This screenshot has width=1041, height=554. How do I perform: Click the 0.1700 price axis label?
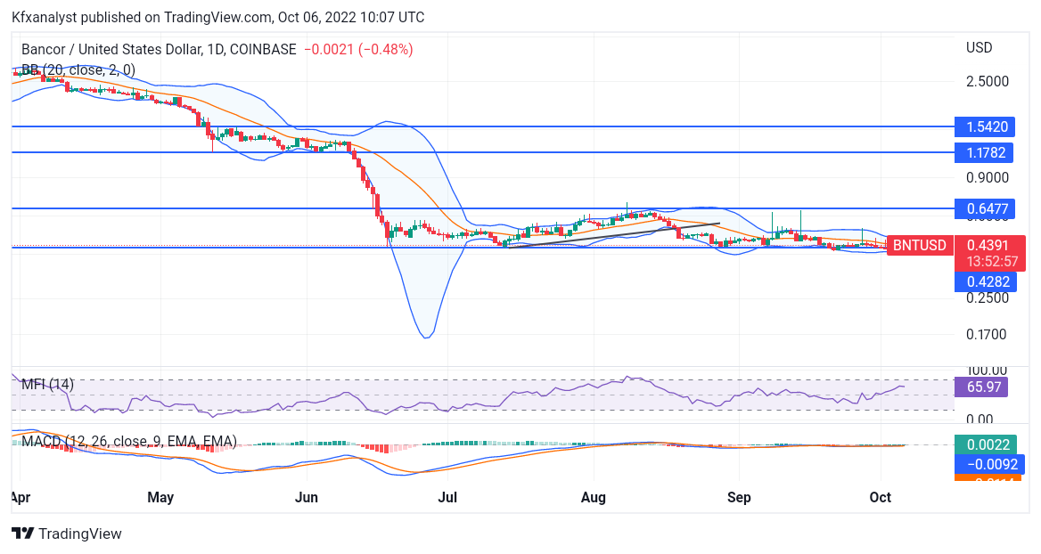pyautogui.click(x=988, y=334)
